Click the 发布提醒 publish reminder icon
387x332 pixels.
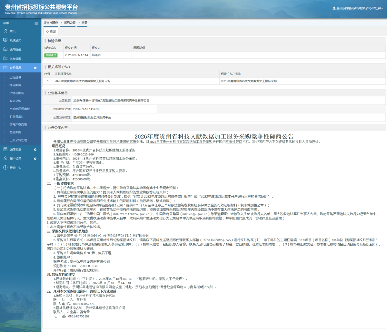pos(5,58)
